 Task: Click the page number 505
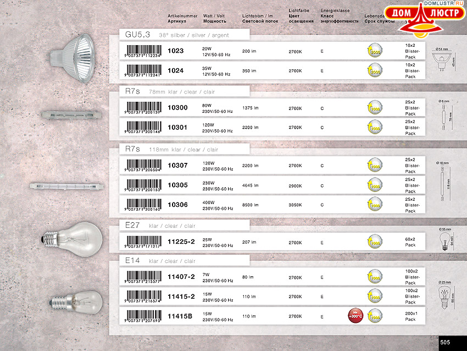445,342
